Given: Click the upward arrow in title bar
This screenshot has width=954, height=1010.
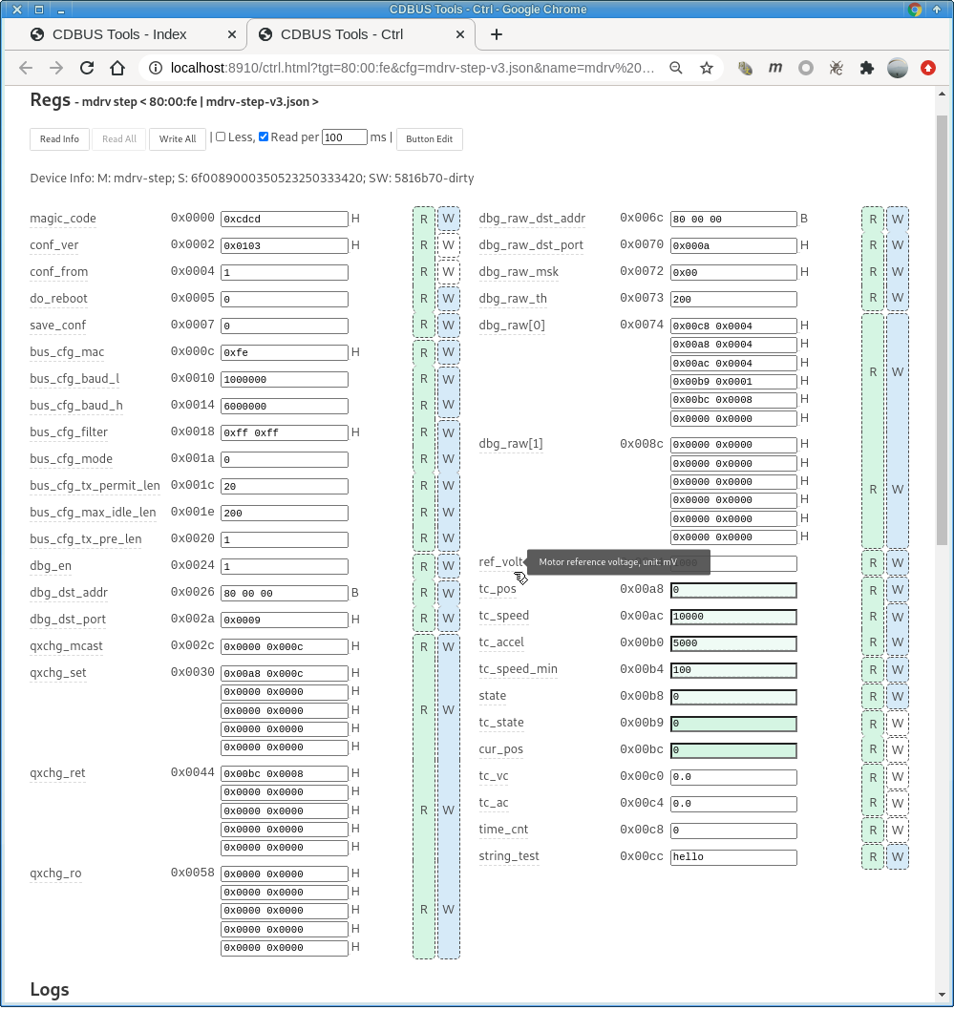Looking at the screenshot, I should click(x=937, y=9).
